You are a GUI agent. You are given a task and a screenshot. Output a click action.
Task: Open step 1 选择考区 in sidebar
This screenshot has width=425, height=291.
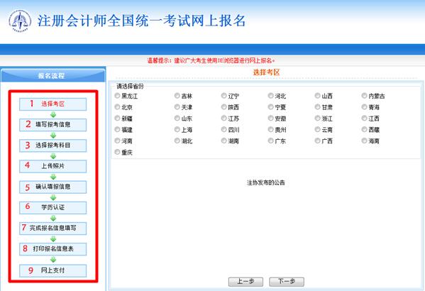[x=53, y=104]
